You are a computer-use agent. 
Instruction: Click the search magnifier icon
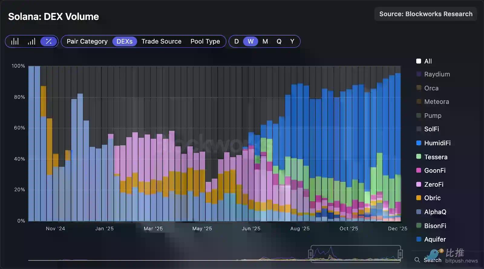click(417, 260)
